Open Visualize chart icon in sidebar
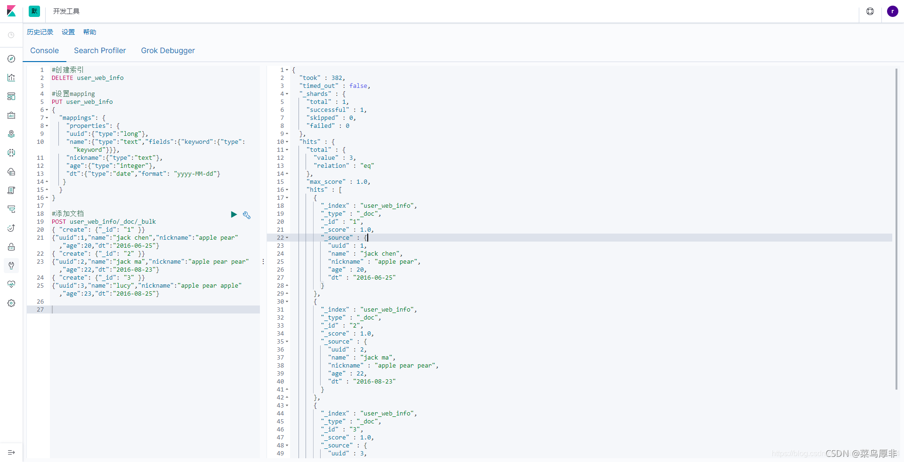The height and width of the screenshot is (462, 904). point(11,78)
